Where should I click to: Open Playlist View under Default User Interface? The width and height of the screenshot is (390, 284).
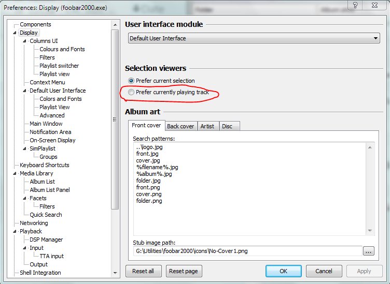point(54,107)
